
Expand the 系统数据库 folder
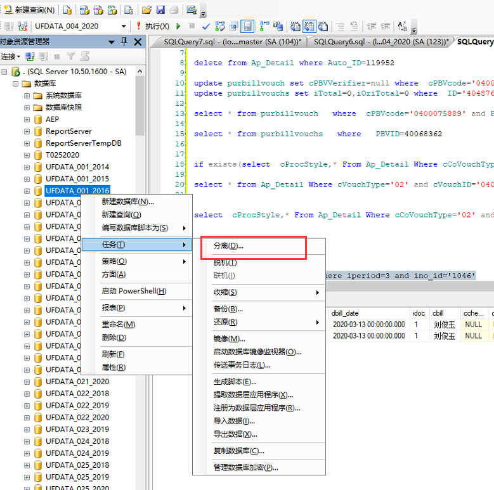[x=27, y=96]
